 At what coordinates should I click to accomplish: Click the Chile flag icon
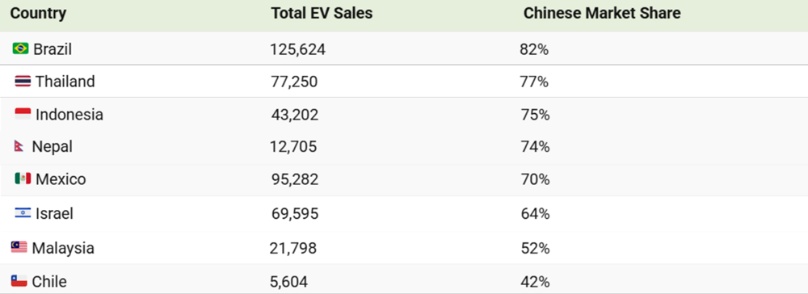[19, 281]
